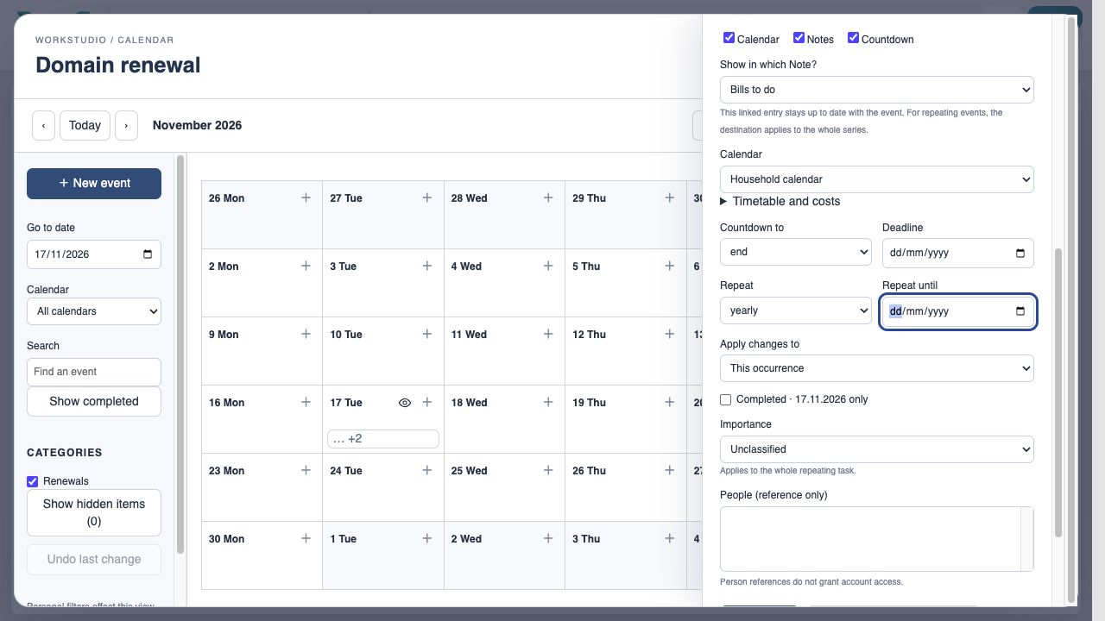Add event on 10 Tue plus icon
Screen dimensions: 1105x621
click(426, 334)
